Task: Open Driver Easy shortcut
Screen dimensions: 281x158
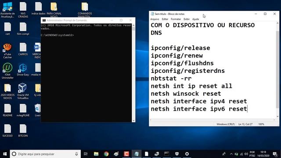Action: pos(23,70)
